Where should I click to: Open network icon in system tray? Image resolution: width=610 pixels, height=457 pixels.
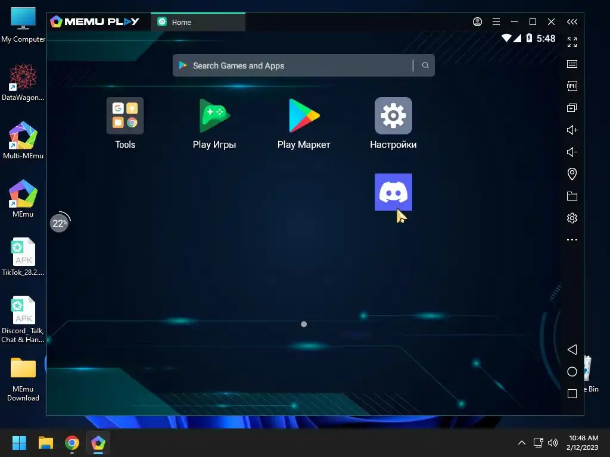(538, 443)
